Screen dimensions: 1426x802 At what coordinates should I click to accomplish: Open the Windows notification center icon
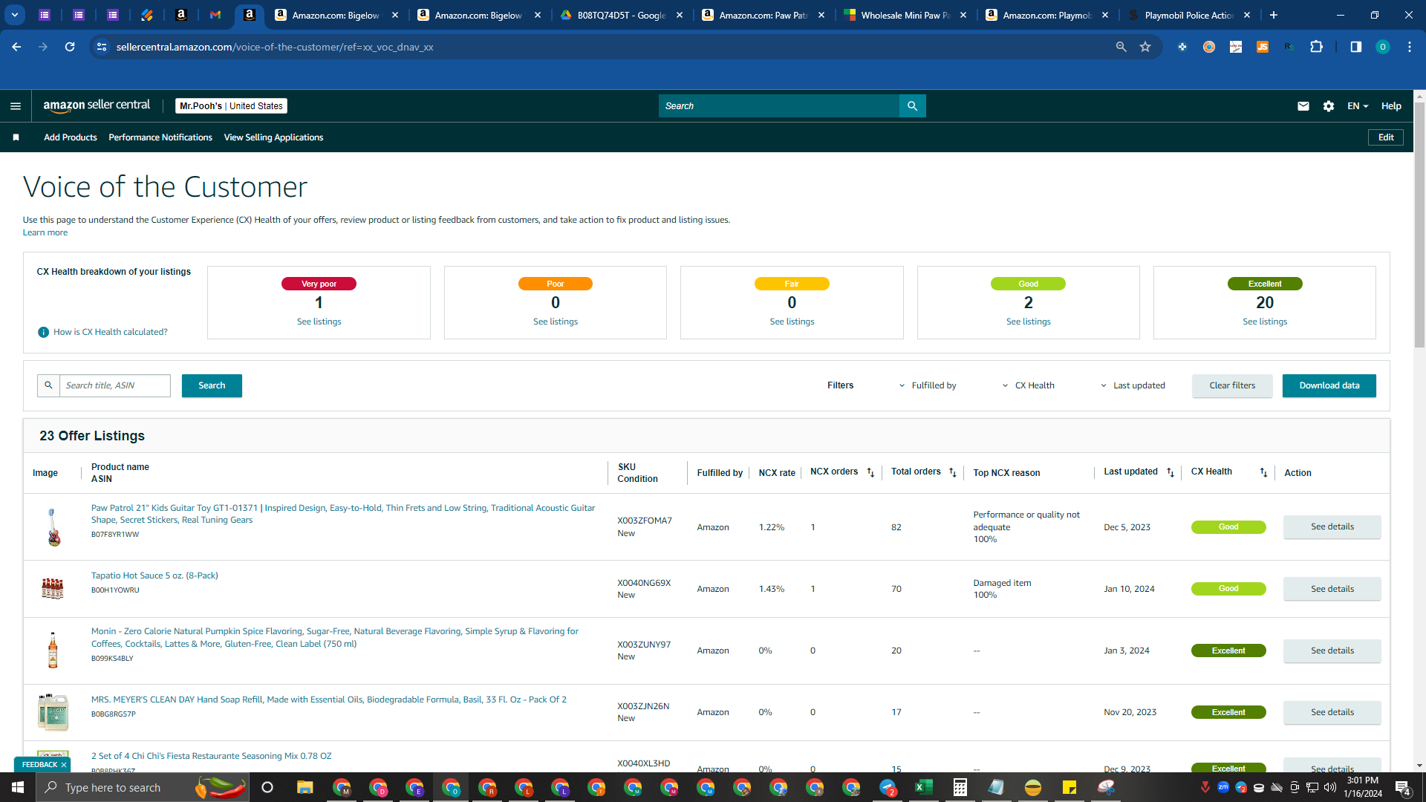1403,788
